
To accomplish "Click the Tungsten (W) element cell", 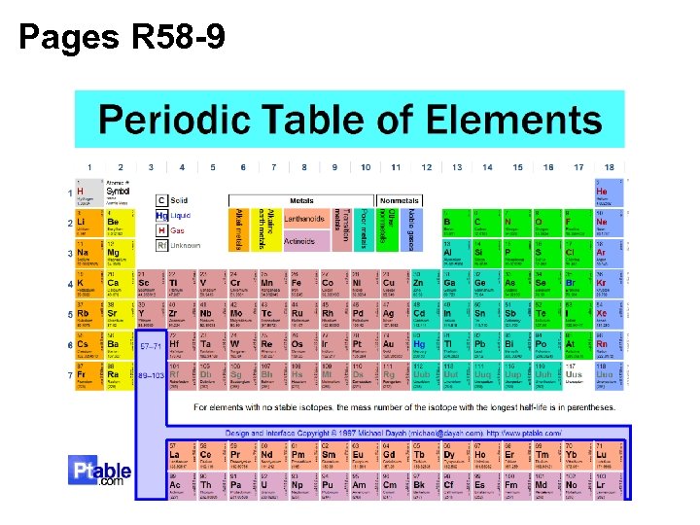I will click(242, 345).
